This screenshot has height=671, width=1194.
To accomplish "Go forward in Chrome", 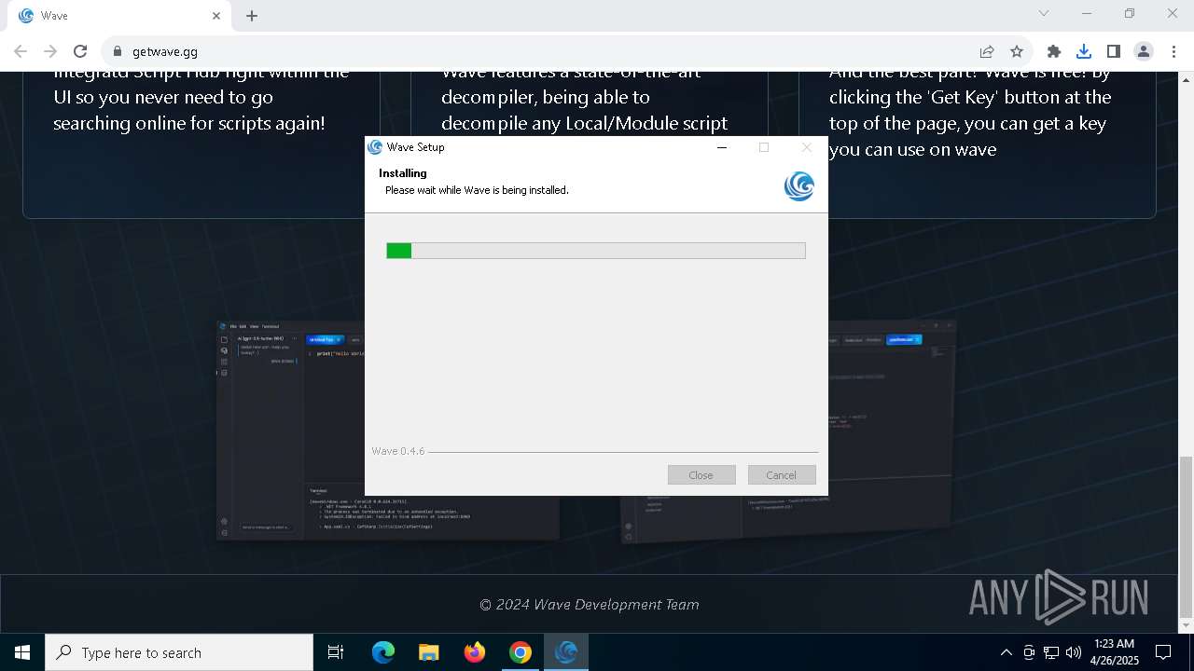I will pyautogui.click(x=50, y=51).
